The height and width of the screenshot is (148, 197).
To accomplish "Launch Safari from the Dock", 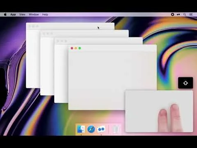I will click(91, 129).
